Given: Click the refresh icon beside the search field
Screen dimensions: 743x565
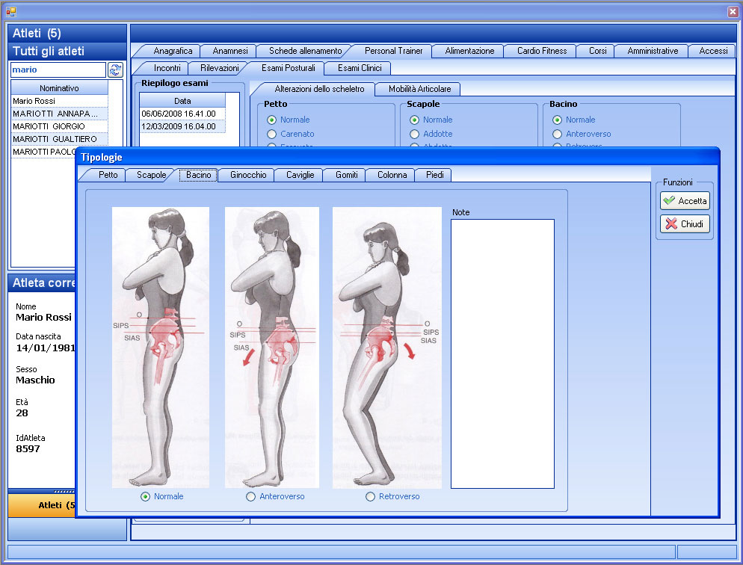Looking at the screenshot, I should coord(115,70).
